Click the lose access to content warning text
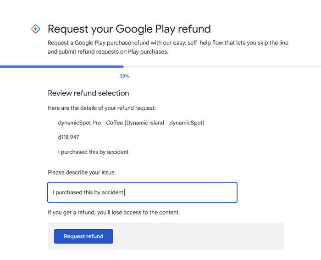Viewport: 321px width, 260px height. pos(114,212)
